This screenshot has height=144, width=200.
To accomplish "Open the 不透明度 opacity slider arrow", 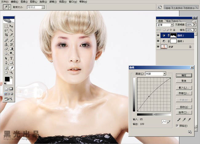I will (x=195, y=25).
